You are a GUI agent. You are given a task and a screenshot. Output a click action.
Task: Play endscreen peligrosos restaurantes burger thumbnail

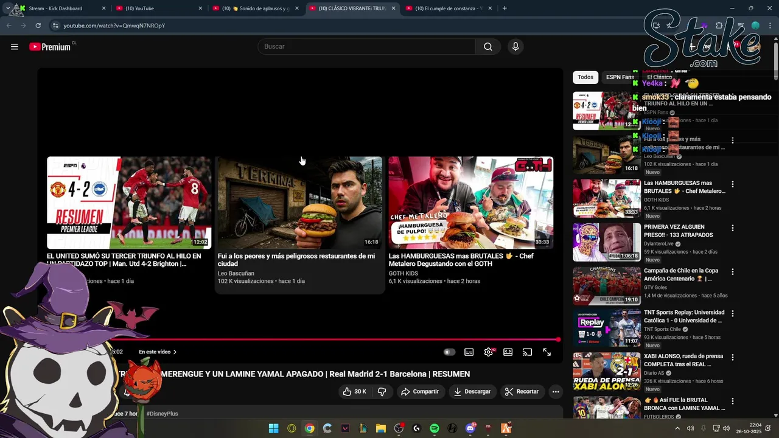coord(300,203)
